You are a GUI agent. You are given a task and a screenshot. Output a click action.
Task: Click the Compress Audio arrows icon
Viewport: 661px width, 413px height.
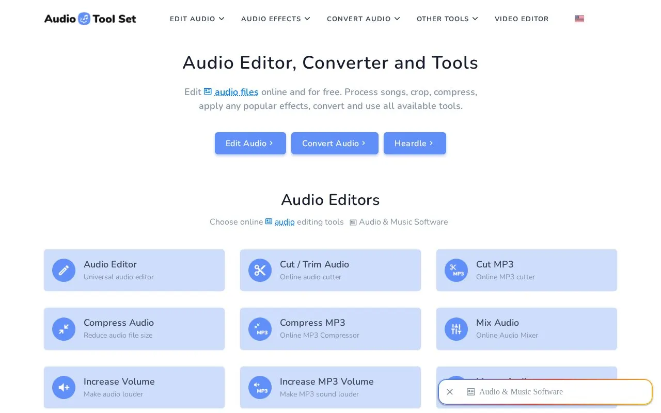(64, 329)
